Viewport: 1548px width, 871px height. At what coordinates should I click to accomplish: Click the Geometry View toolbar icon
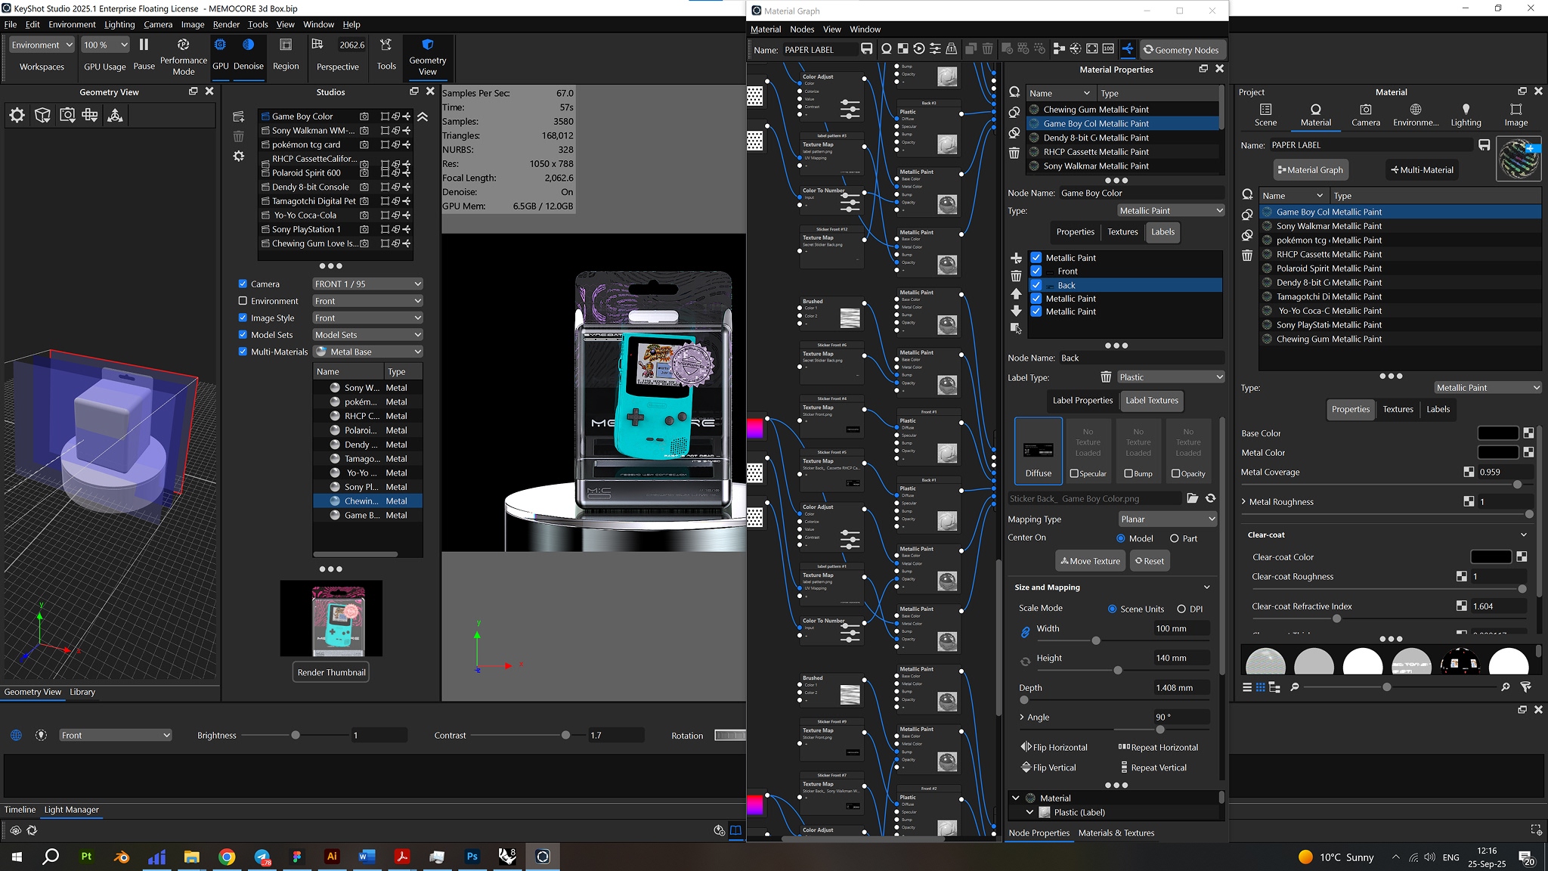point(427,45)
